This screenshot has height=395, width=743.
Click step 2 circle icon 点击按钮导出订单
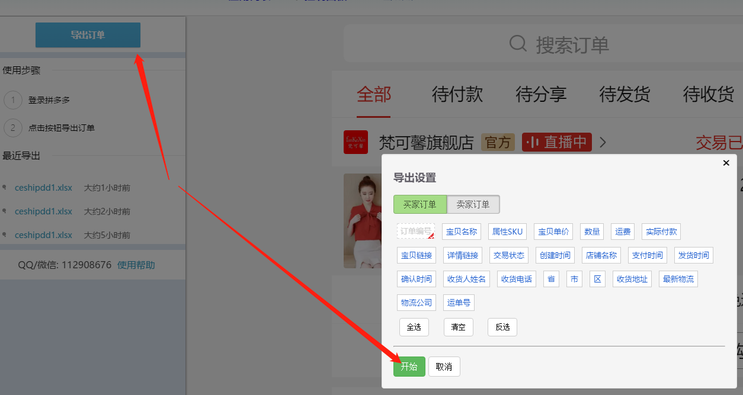(x=13, y=127)
